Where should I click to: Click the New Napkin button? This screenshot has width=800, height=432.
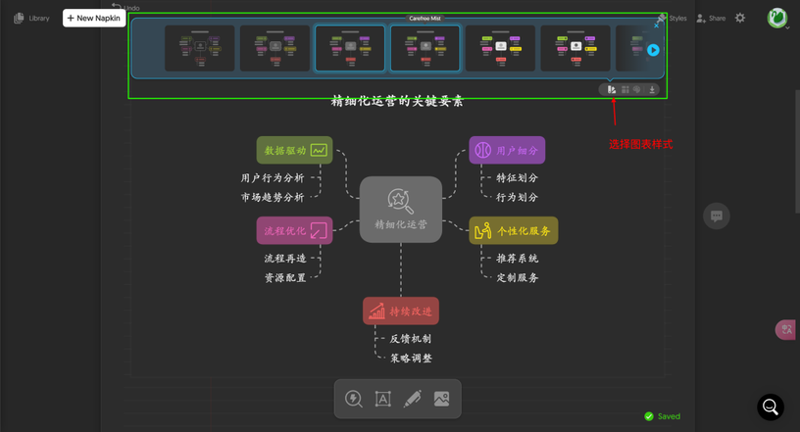(x=94, y=18)
